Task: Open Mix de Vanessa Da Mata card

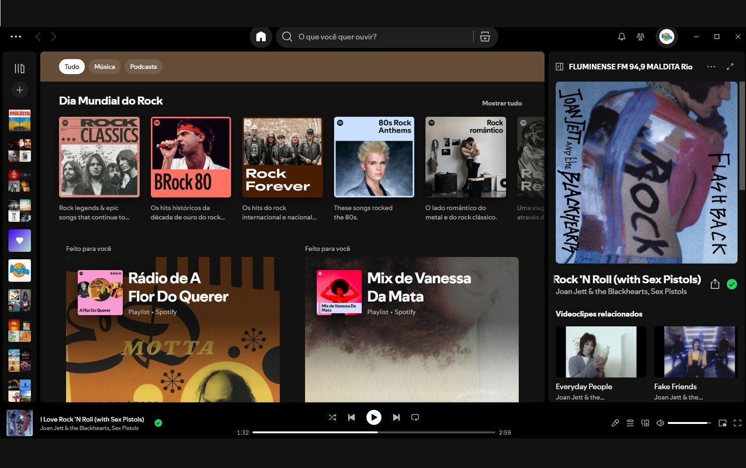Action: [412, 330]
